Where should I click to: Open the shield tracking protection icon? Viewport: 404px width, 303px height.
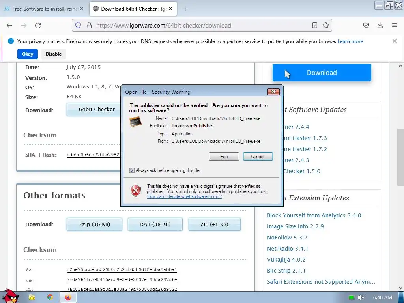78,25
